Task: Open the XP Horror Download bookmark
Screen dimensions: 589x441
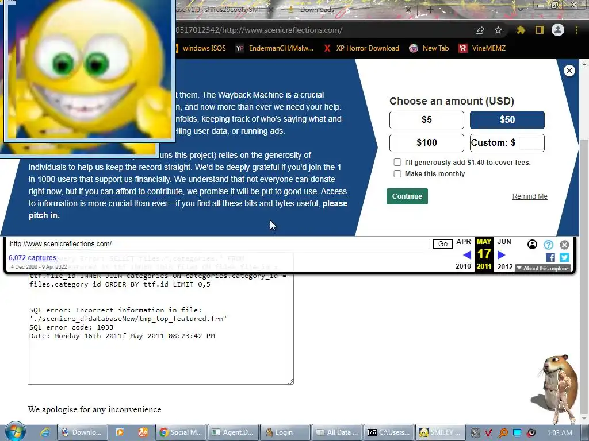Action: pos(362,48)
